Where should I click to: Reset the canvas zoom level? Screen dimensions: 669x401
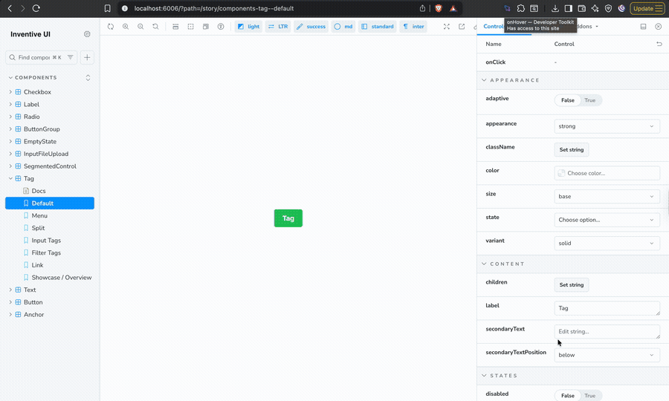155,27
